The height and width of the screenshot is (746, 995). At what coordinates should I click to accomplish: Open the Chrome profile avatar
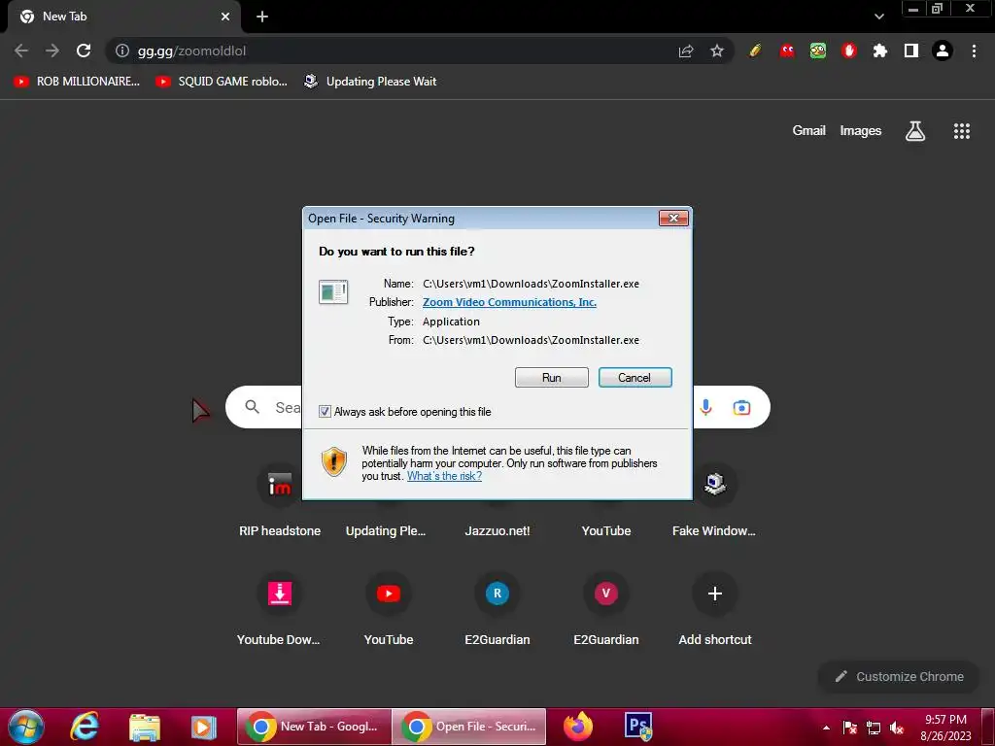point(943,51)
